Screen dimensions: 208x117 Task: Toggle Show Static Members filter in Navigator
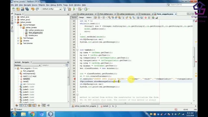click(x=25, y=105)
